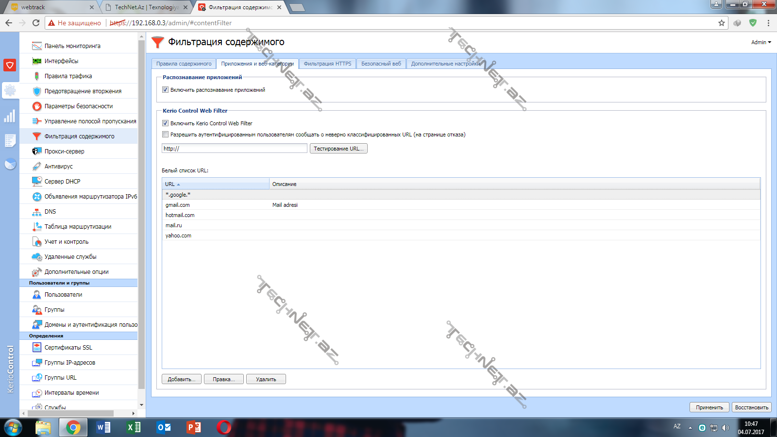Open Intrusion Prevention shield icon
777x437 pixels.
(x=37, y=91)
